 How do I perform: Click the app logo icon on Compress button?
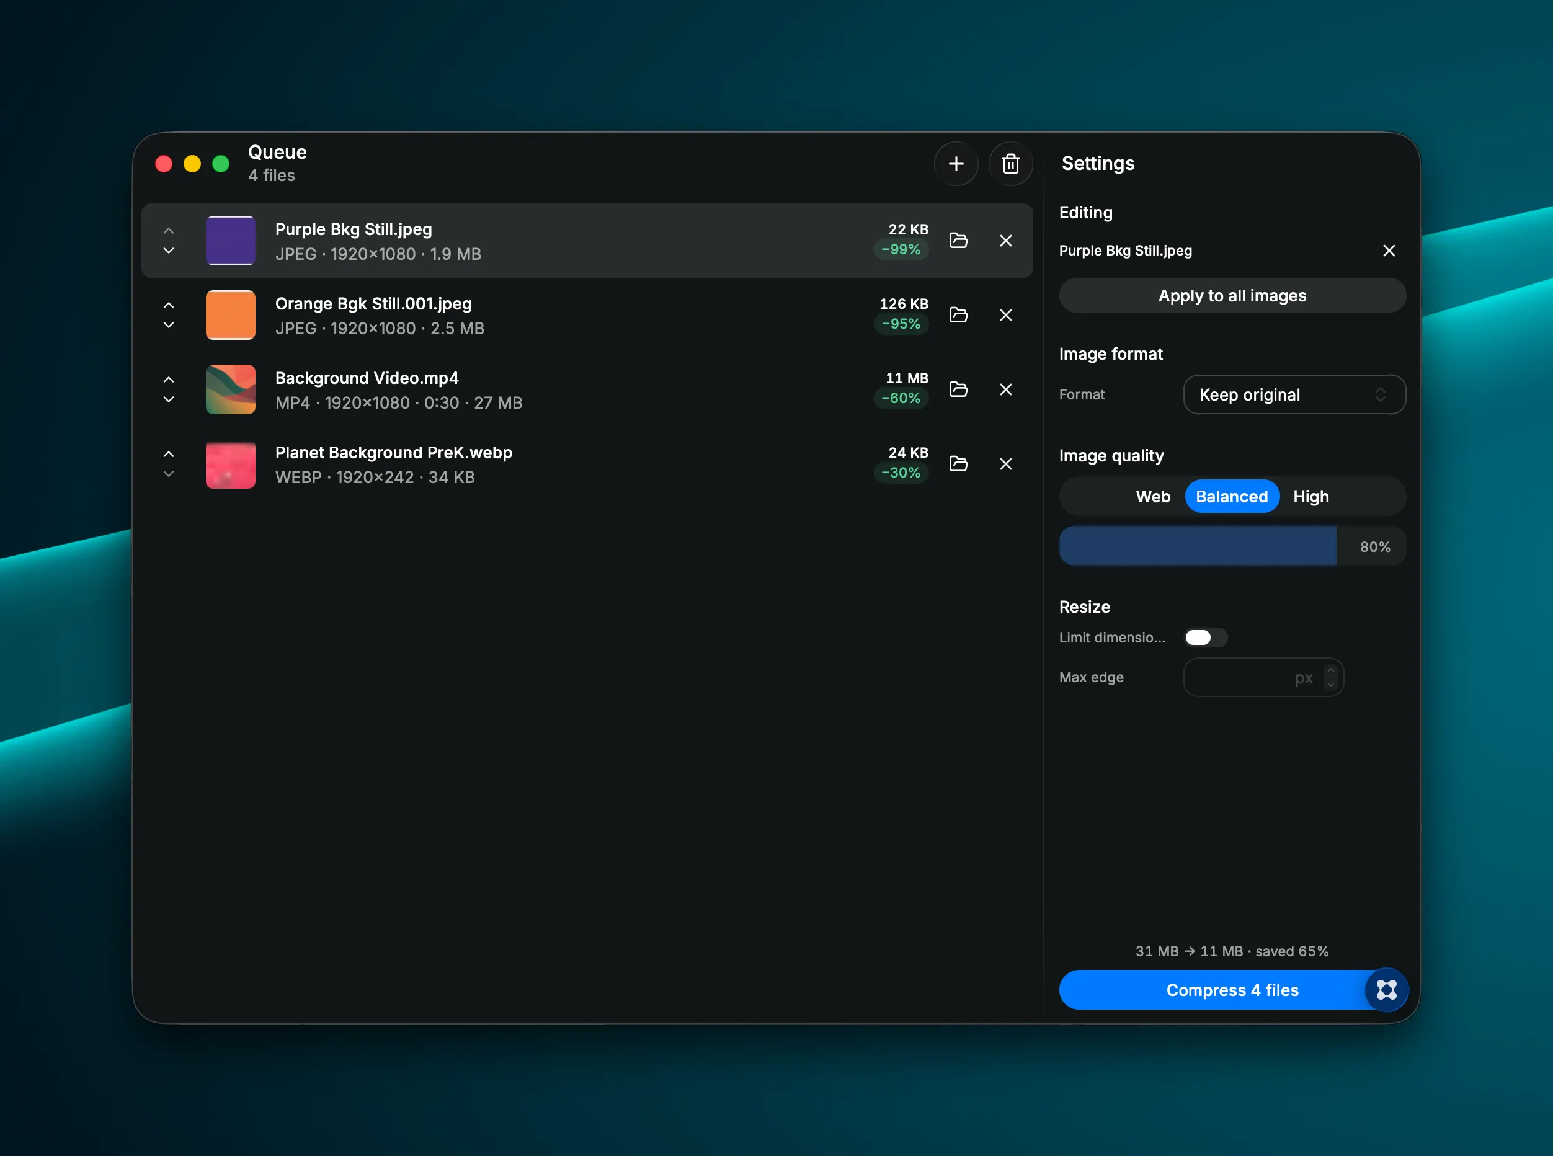pyautogui.click(x=1386, y=989)
